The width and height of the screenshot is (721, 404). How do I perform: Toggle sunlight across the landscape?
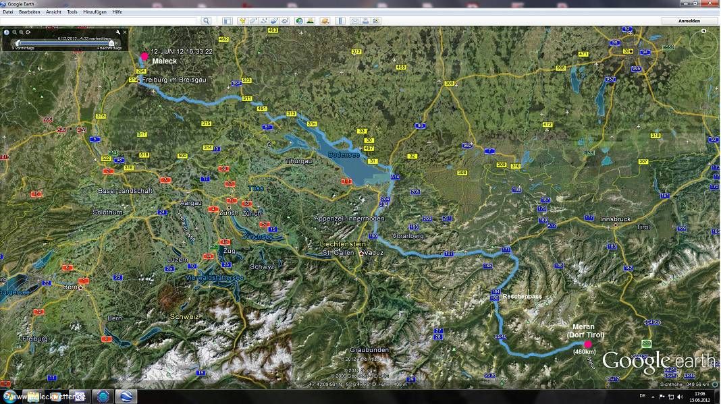pyautogui.click(x=311, y=21)
